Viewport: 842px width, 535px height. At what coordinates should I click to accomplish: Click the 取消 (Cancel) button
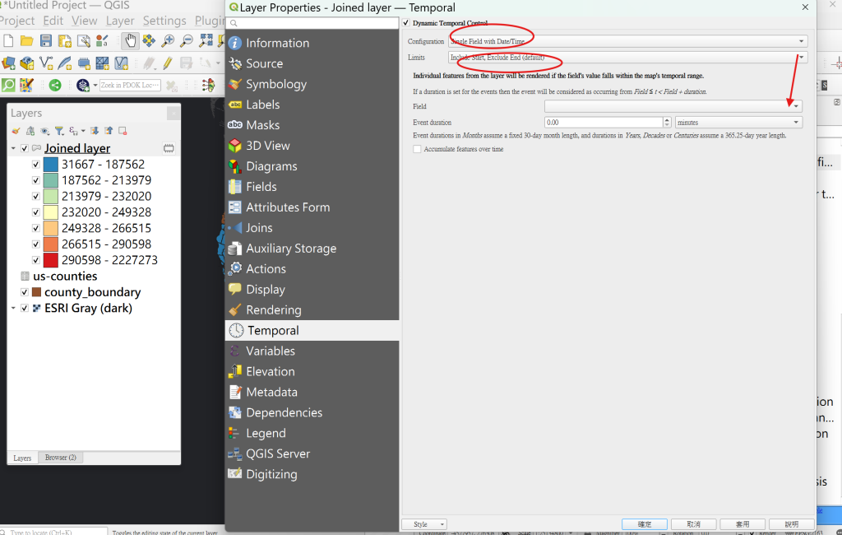tap(694, 524)
